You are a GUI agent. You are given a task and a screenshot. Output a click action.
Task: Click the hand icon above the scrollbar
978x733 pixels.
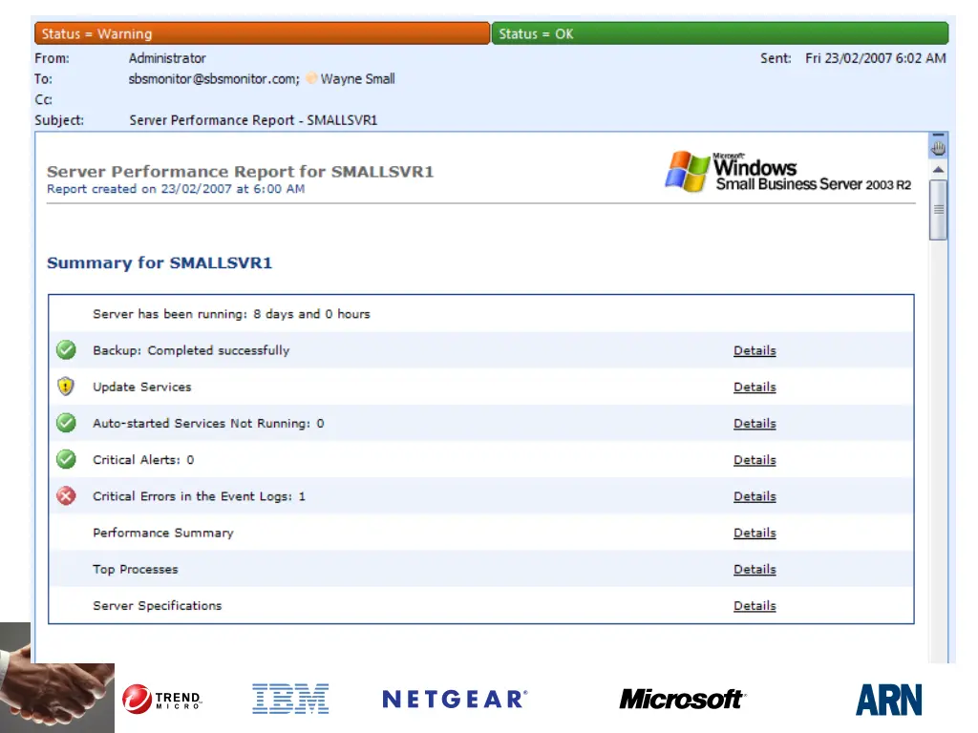[938, 148]
